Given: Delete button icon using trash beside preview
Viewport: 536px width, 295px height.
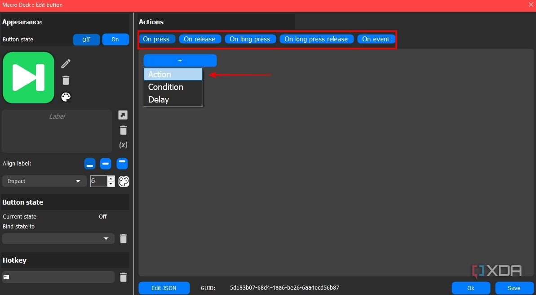Looking at the screenshot, I should coord(66,80).
